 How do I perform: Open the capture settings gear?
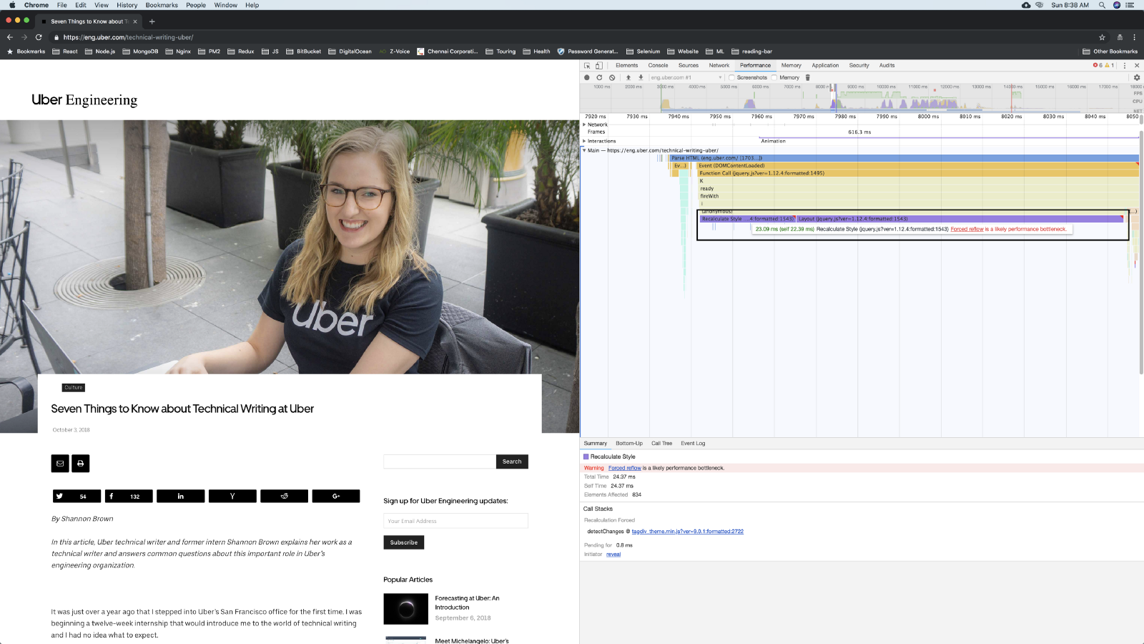tap(1137, 77)
